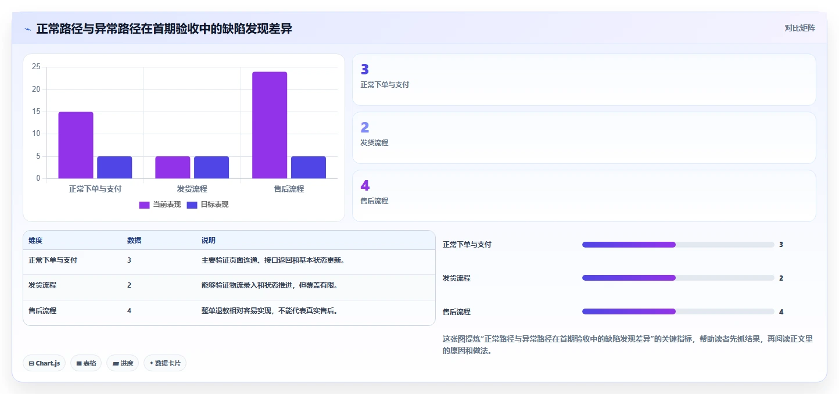
Task: Click the 数据 column header
Action: click(134, 241)
